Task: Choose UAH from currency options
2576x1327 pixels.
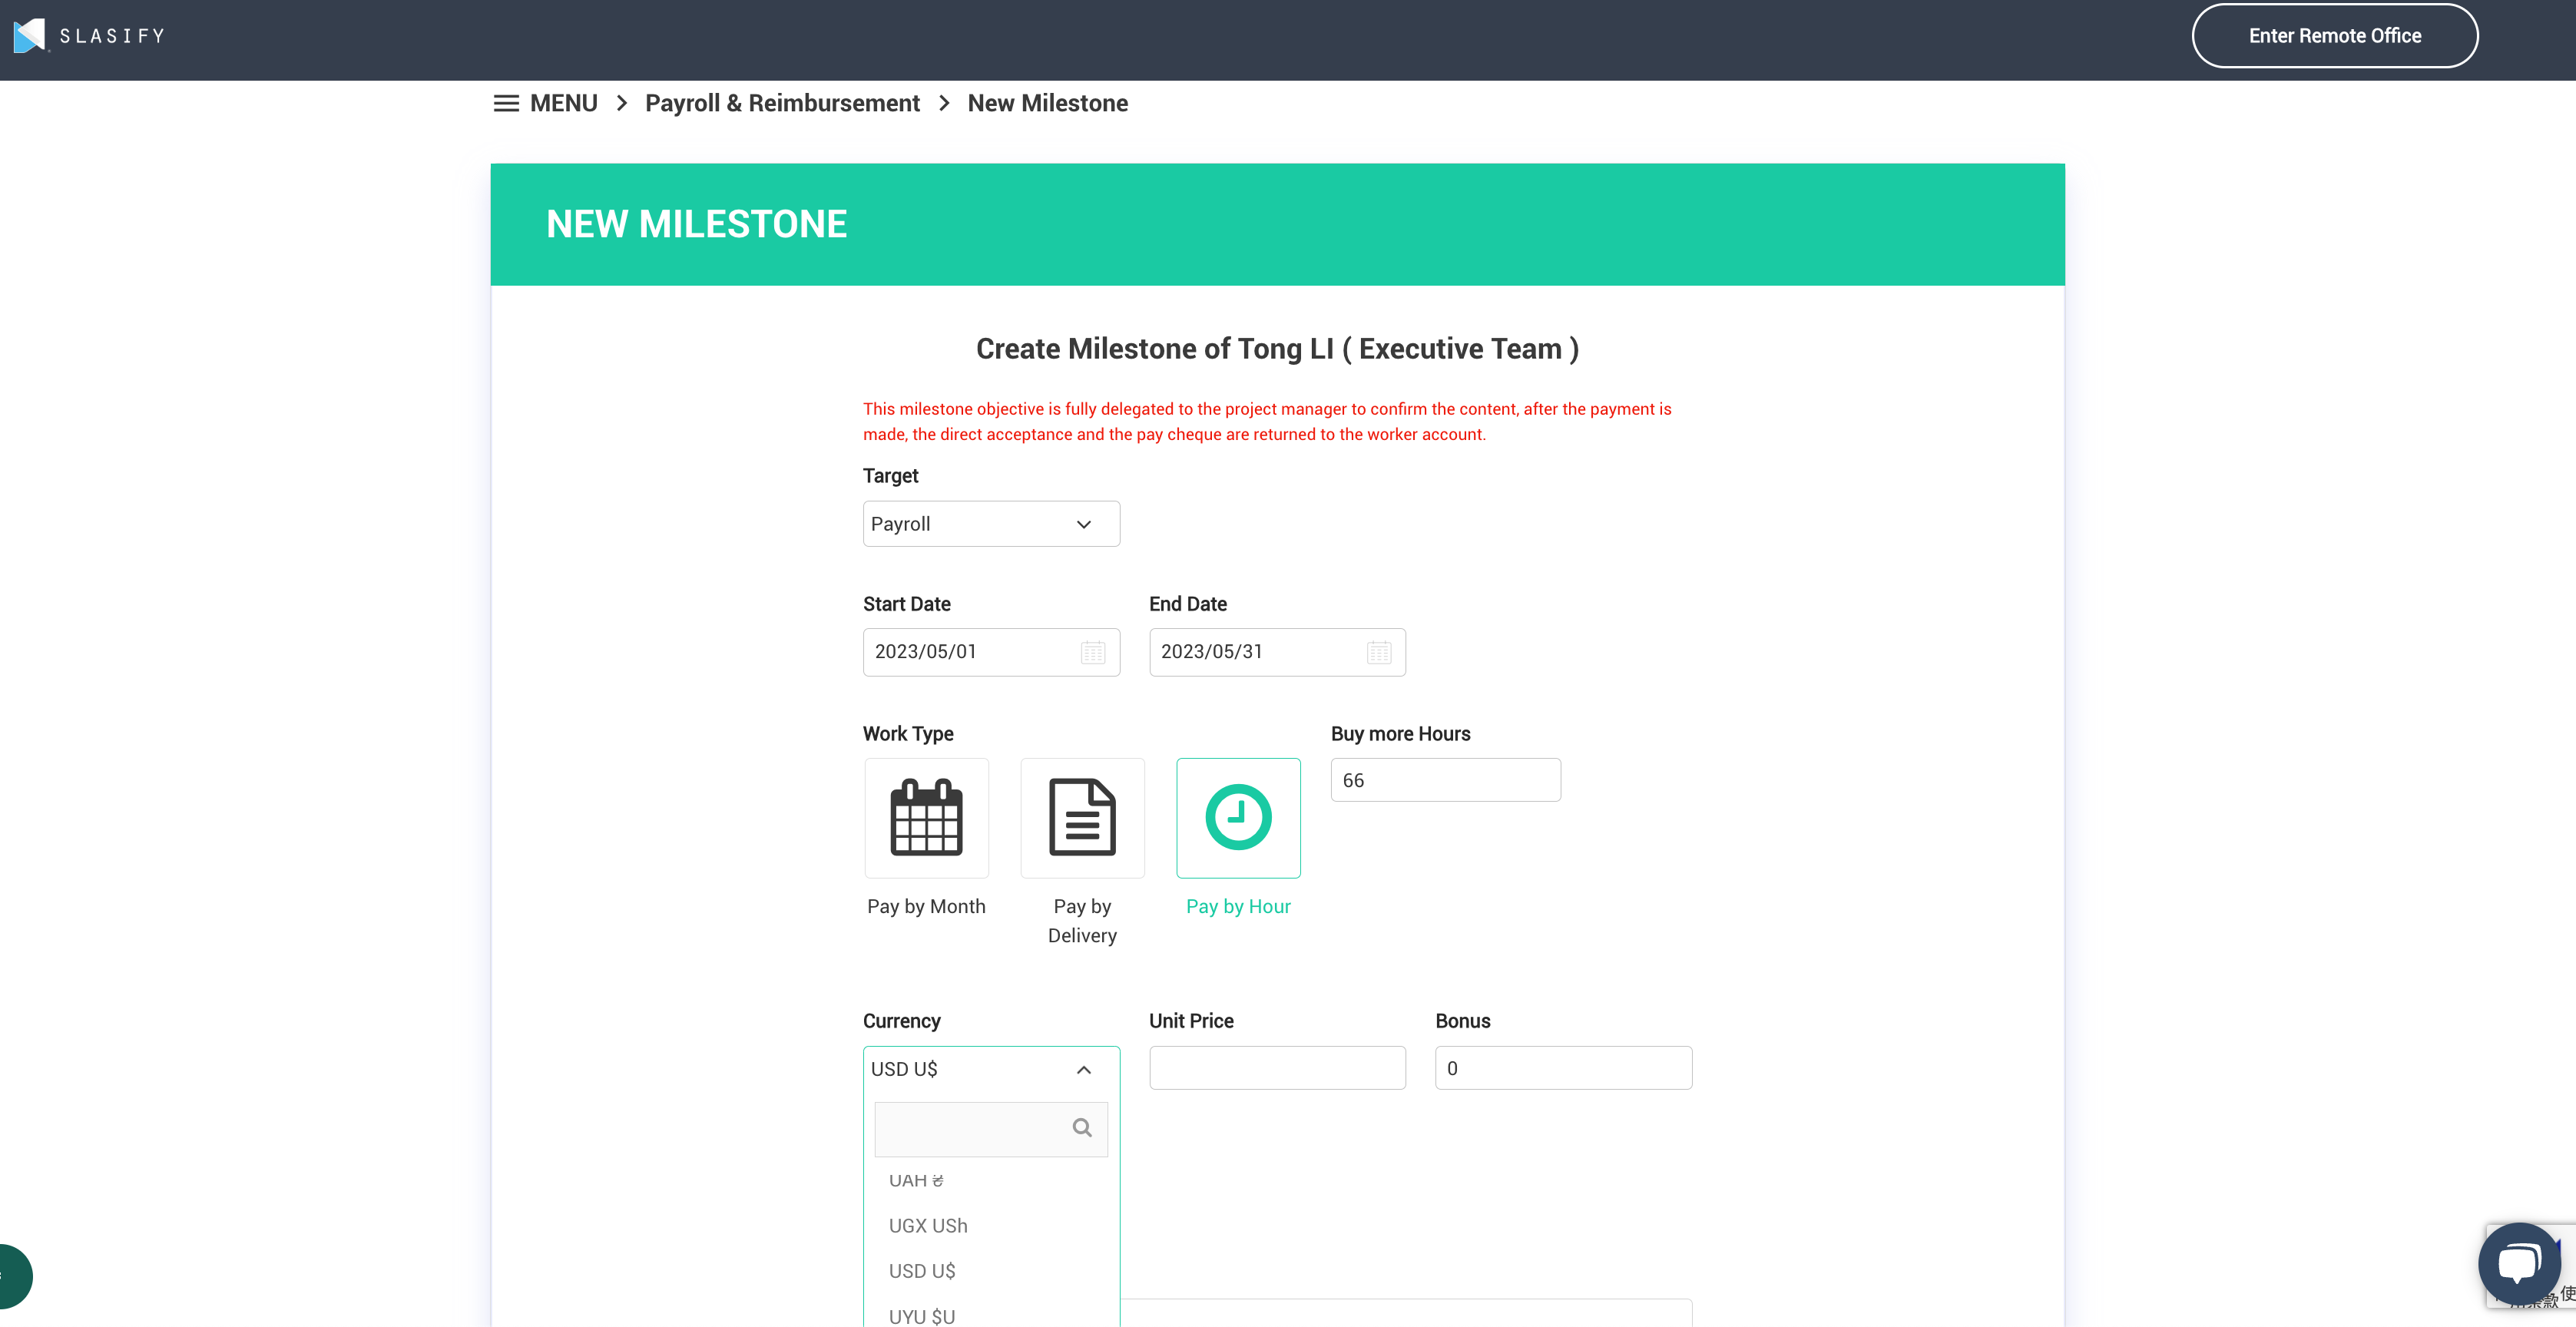Action: point(915,1180)
